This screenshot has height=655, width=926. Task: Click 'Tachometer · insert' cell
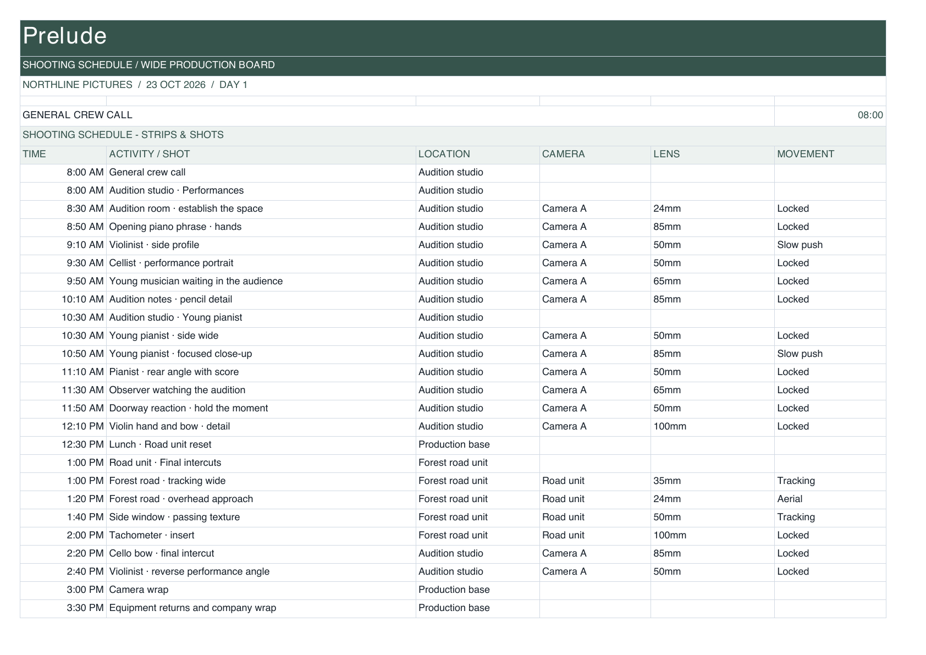[261, 536]
